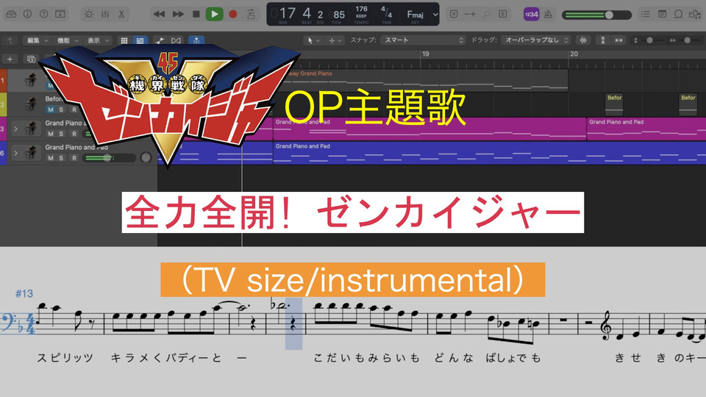Toggle the Flex bowtie icon

176,40
